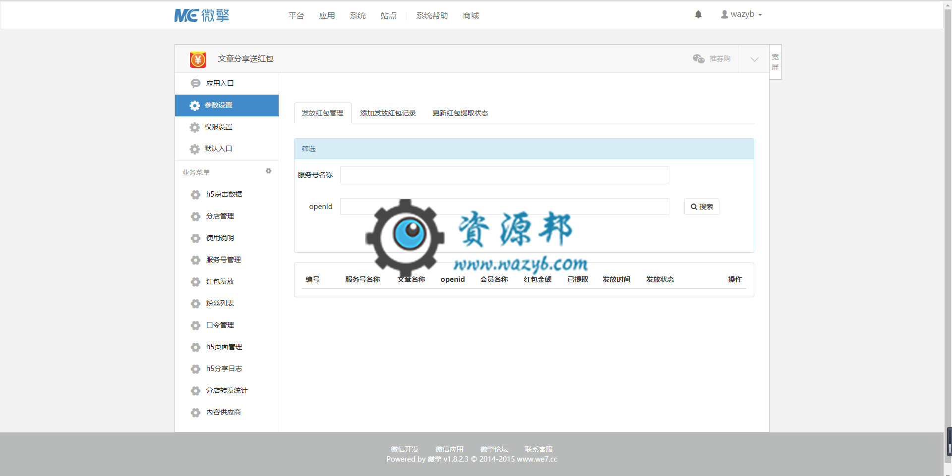
Task: Open the 微信开发 footer link
Action: coord(405,449)
